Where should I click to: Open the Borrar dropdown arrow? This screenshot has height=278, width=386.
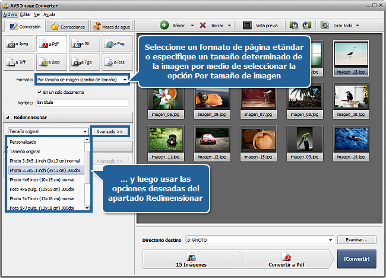point(229,26)
